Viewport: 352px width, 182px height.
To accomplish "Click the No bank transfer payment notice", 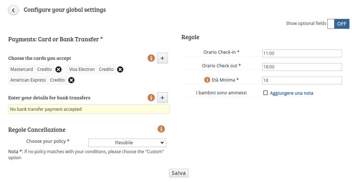I will click(x=89, y=109).
